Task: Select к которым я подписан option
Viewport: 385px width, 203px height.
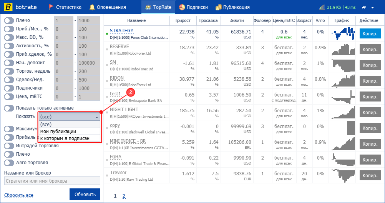Action: pos(70,138)
